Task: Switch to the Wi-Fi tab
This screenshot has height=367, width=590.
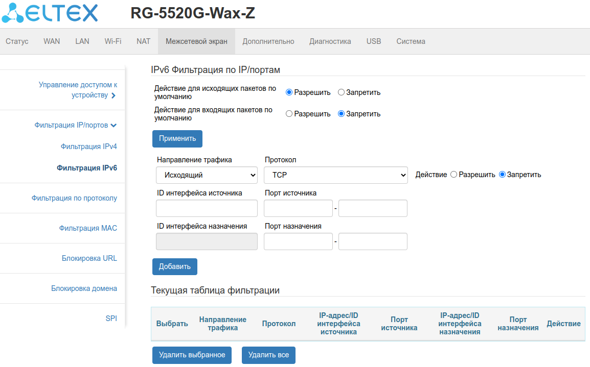Action: coord(113,41)
